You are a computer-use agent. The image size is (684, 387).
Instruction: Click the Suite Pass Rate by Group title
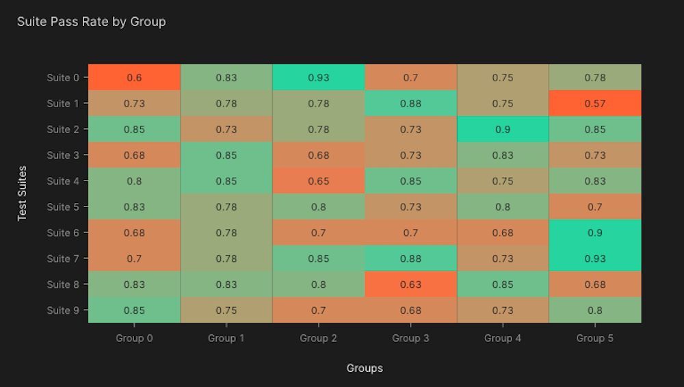(x=92, y=21)
